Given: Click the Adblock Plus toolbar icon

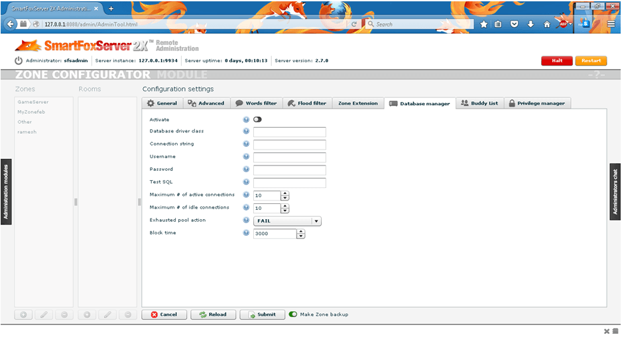Looking at the screenshot, I should [x=563, y=24].
